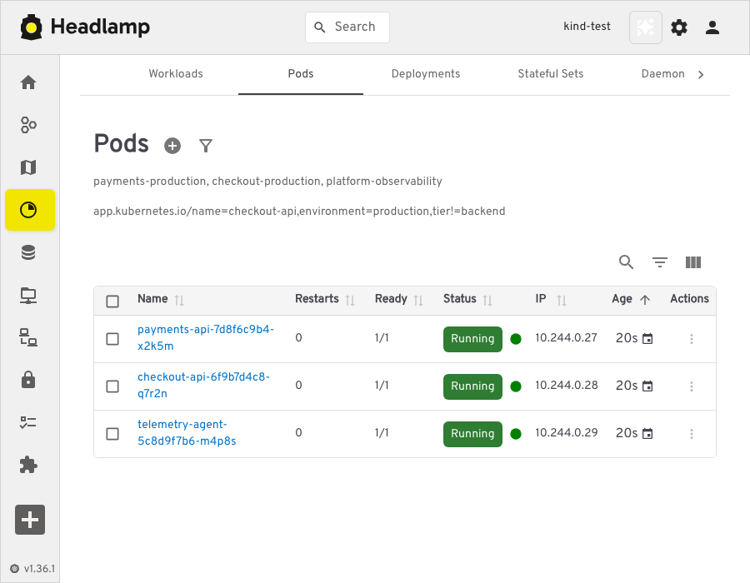Click the namespaces list text payments-production
The width and height of the screenshot is (750, 583).
[150, 181]
